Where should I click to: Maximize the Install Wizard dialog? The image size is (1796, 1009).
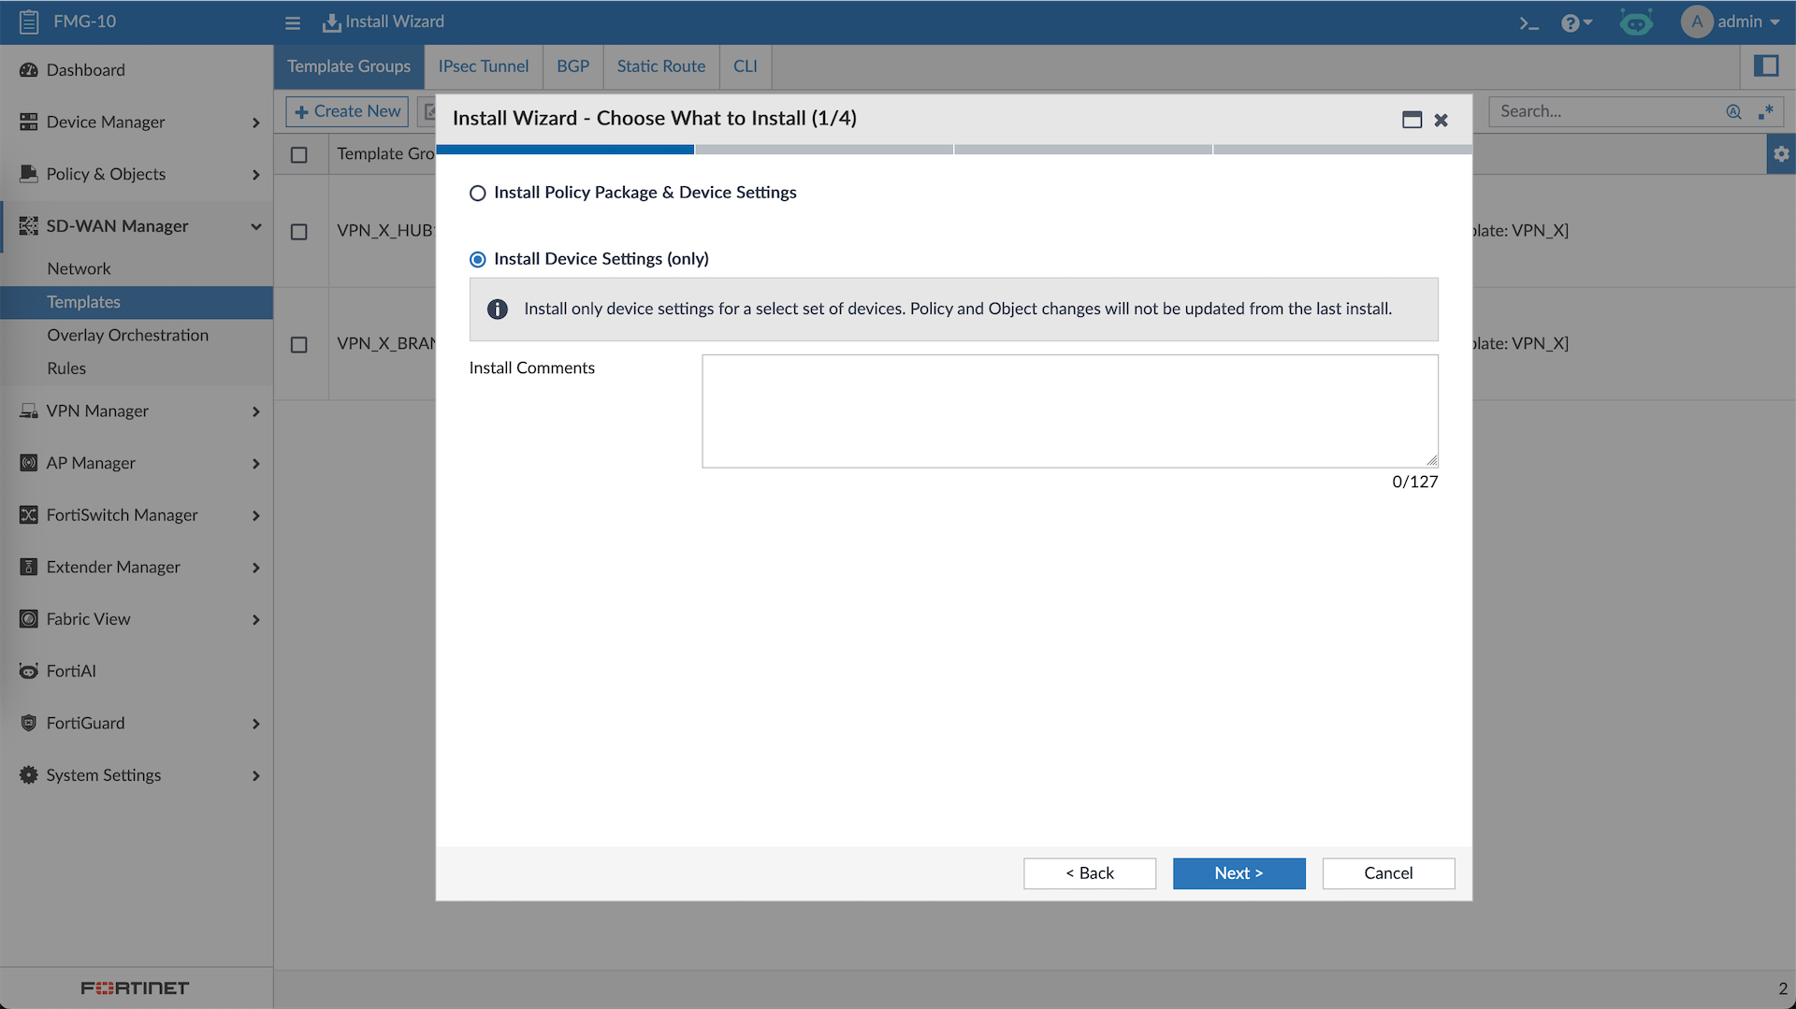point(1412,120)
